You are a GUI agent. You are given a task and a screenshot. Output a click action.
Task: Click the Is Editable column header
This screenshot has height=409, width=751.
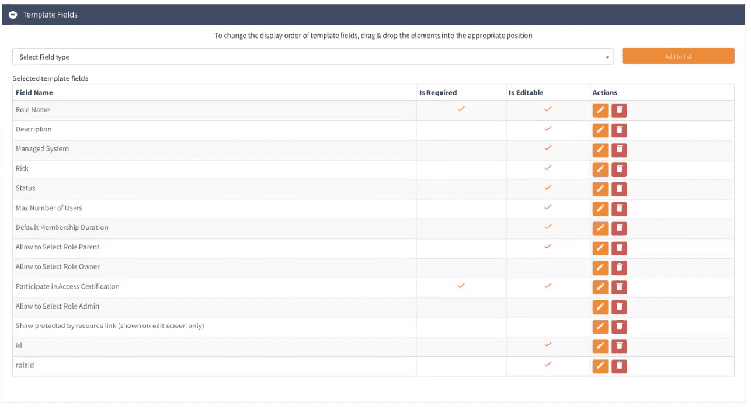click(x=526, y=92)
